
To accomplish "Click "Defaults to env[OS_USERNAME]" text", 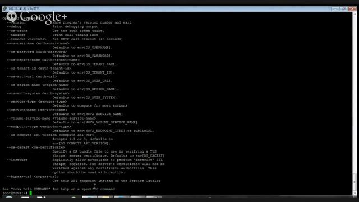I will coord(82,47).
